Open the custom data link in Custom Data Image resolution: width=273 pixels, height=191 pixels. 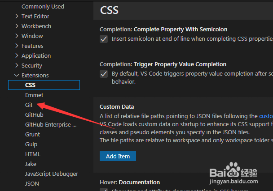point(266,116)
